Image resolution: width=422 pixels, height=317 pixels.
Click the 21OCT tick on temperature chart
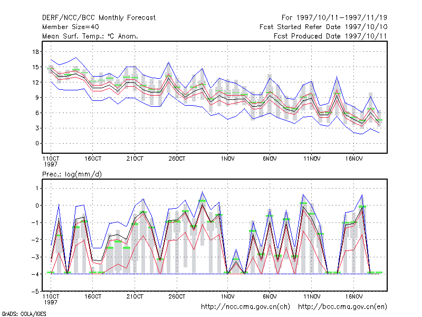coord(135,159)
